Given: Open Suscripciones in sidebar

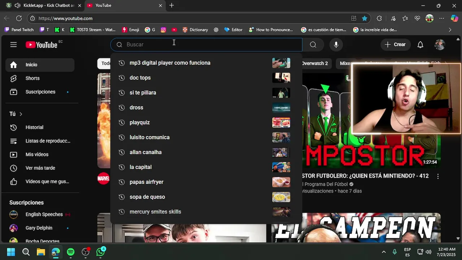Looking at the screenshot, I should 40,92.
